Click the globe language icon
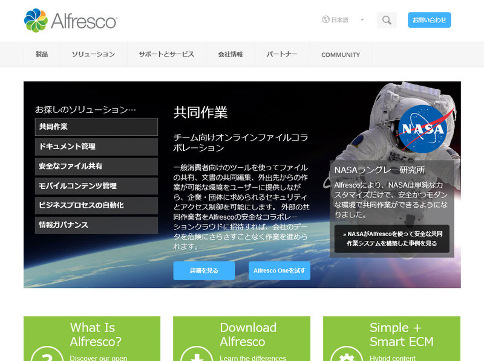Viewport: 484px width, 361px height. [x=325, y=20]
